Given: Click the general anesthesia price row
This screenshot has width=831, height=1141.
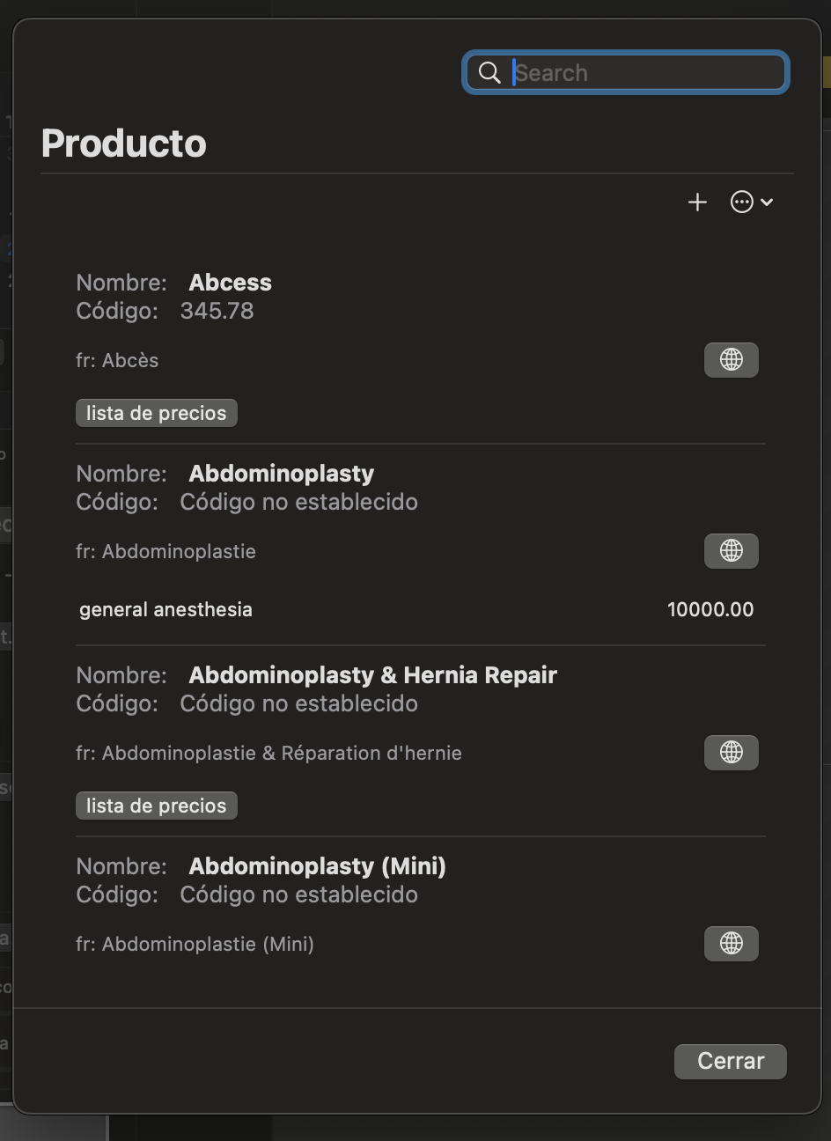Looking at the screenshot, I should coord(416,609).
